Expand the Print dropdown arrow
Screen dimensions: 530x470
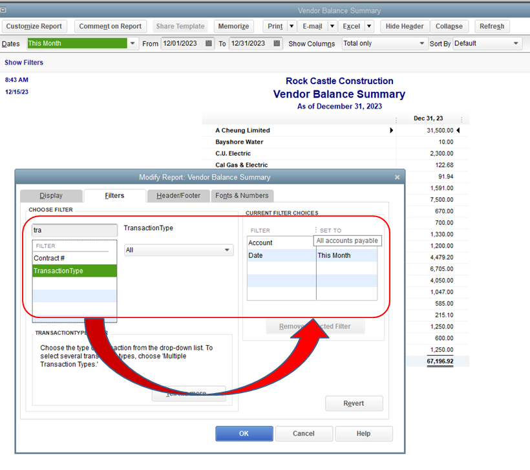click(x=291, y=27)
